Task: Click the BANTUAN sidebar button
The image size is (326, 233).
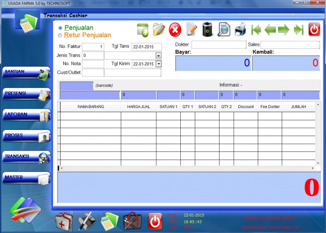Action: pos(26,73)
